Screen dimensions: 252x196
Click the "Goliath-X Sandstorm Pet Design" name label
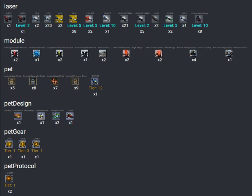point(19,110)
